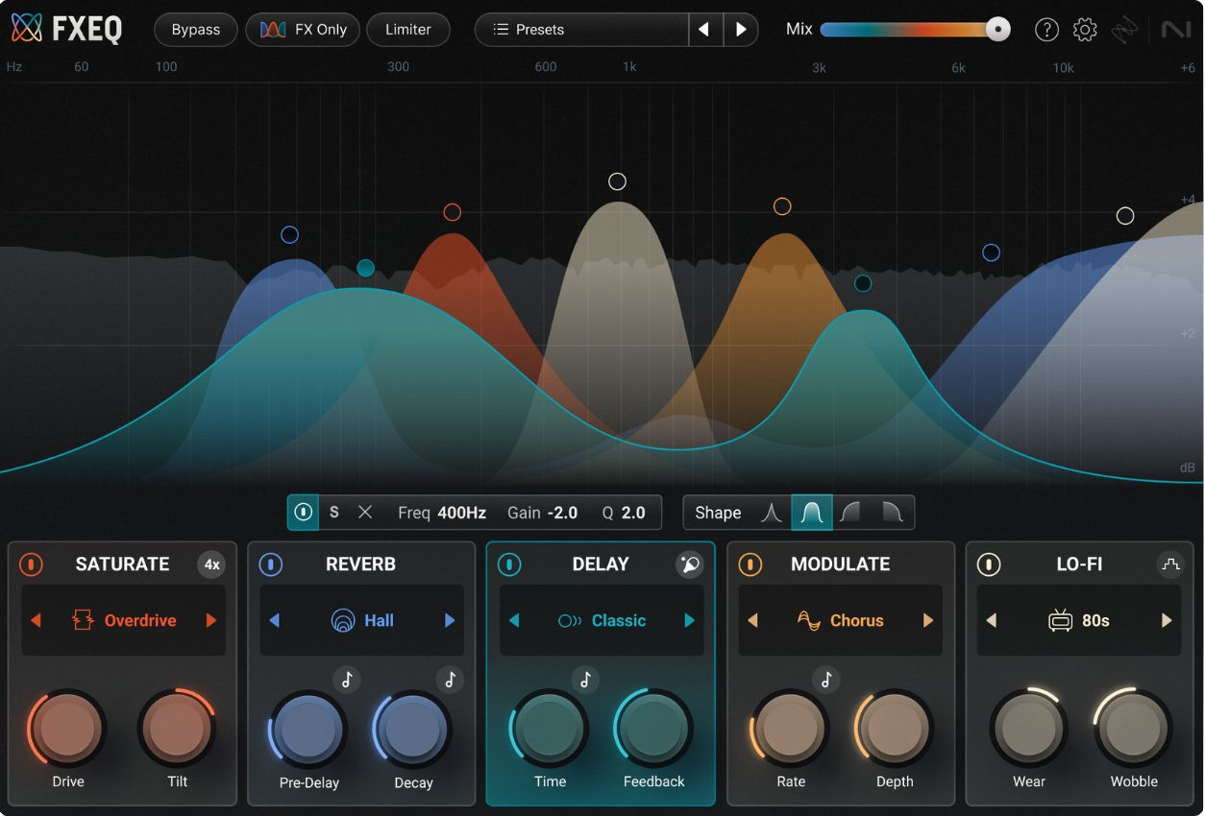The width and height of the screenshot is (1205, 816).
Task: Click the Bypass button
Action: point(196,30)
